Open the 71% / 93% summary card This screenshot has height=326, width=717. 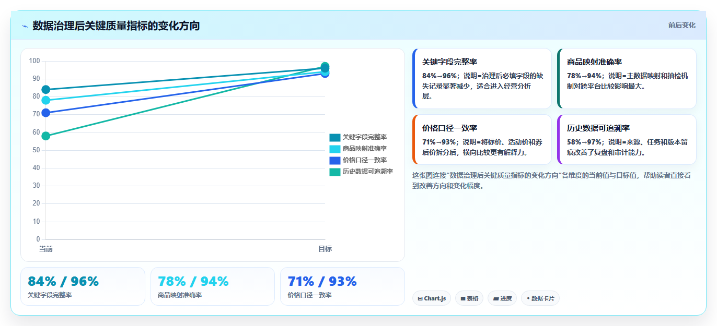pos(342,286)
